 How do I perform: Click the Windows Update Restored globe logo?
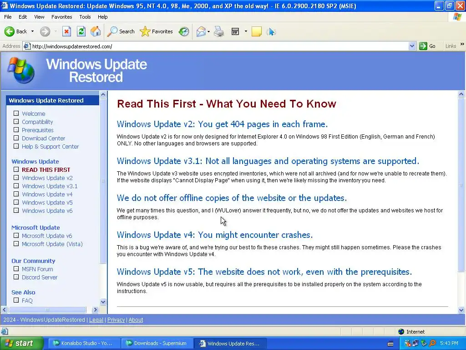pos(21,70)
